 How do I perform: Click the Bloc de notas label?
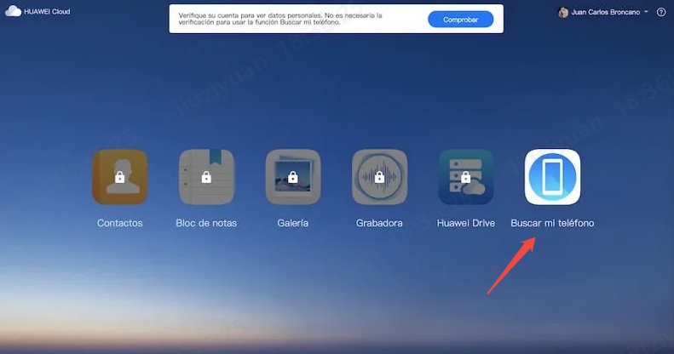point(206,223)
